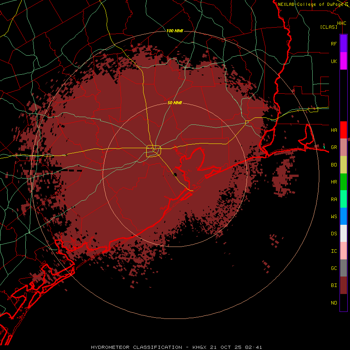
Task: Select the dusty pink GR legend swatch
Action: 343,147
